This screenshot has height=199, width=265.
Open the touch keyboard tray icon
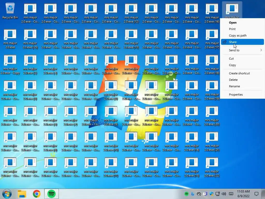pos(231,194)
